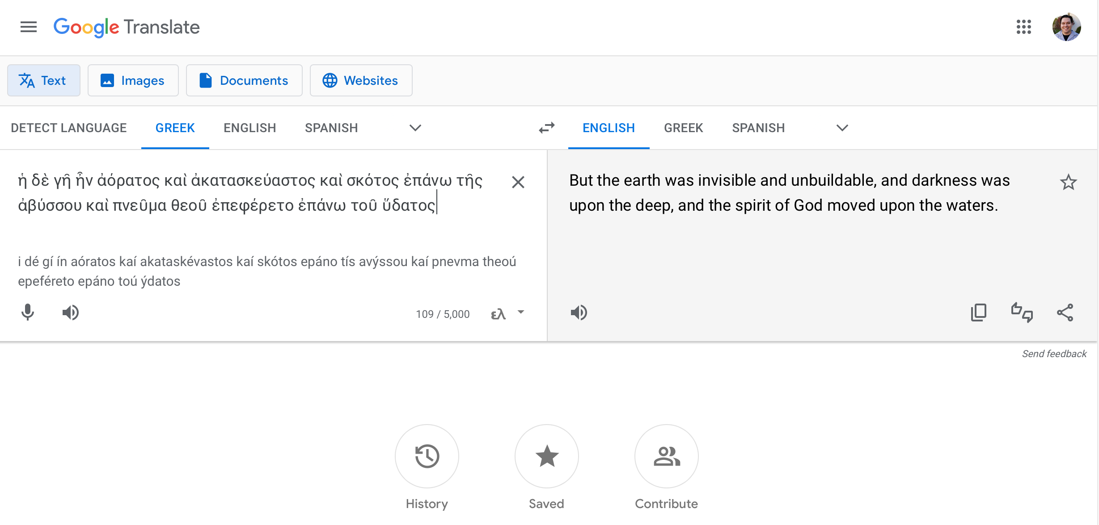Open the Greek input tools dropdown
Viewport: 1099px width, 525px height.
pos(520,312)
